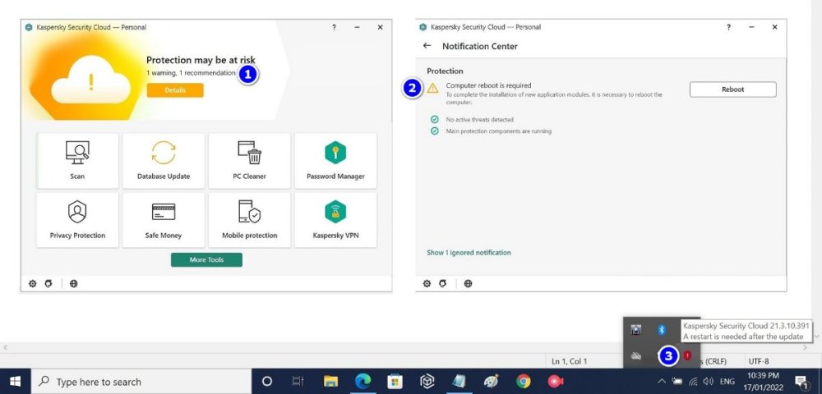Open Windows notification center icon

click(801, 382)
